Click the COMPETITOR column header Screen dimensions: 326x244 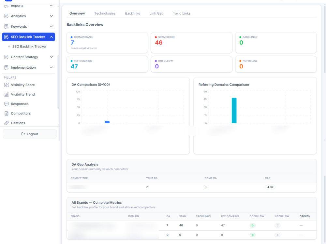(x=79, y=178)
